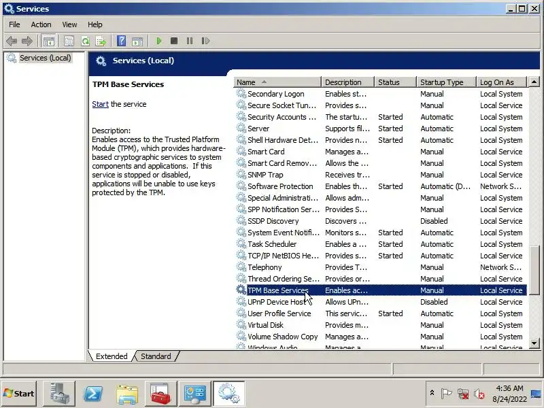Select System Event Notifi... service row

tap(380, 233)
